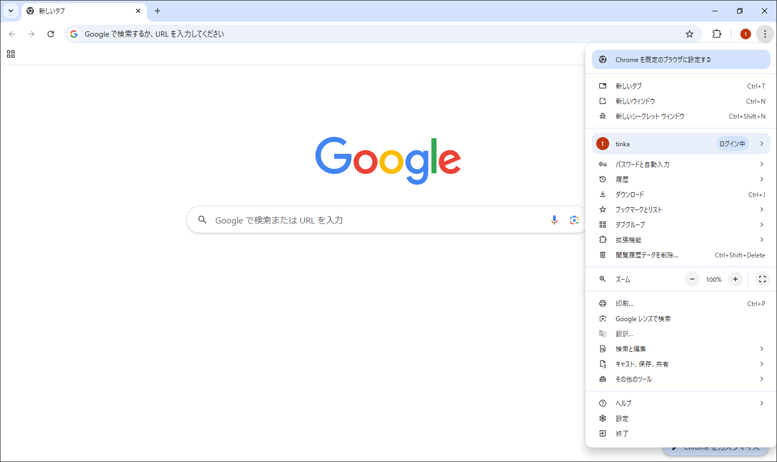Open the tinka profile row
777x462 pixels.
click(681, 144)
